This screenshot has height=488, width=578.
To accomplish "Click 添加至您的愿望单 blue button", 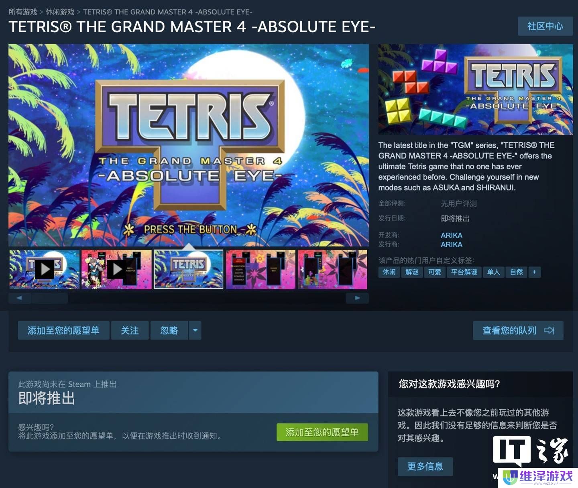I will tap(63, 330).
